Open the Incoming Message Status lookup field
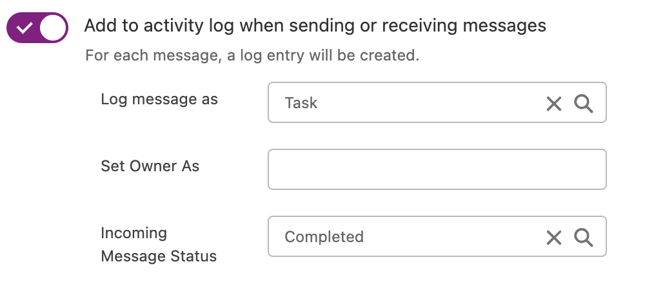Screen dimensions: 654x282 click(x=437, y=236)
